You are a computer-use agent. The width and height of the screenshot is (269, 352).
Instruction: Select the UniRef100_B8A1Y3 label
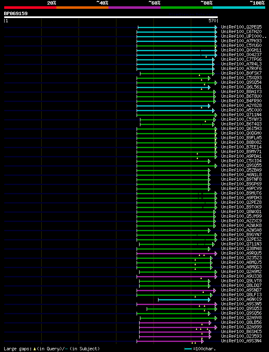click(241, 91)
